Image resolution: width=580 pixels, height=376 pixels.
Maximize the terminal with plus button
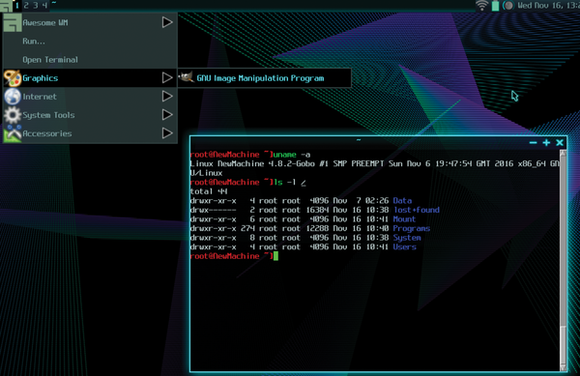[546, 143]
